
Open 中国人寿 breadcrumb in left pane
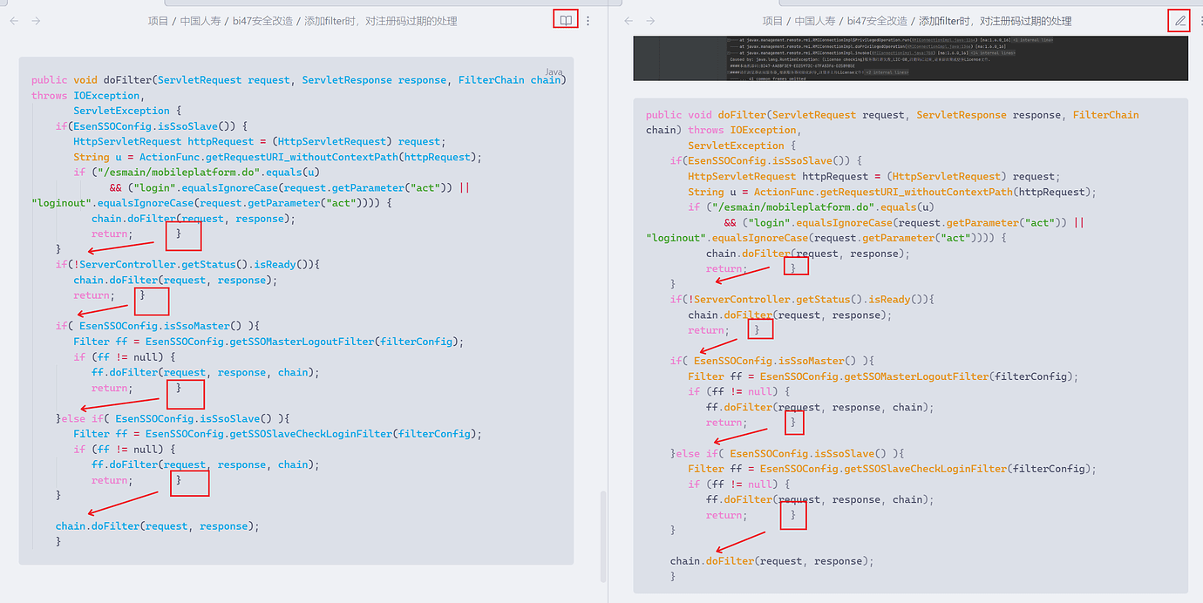click(x=202, y=21)
